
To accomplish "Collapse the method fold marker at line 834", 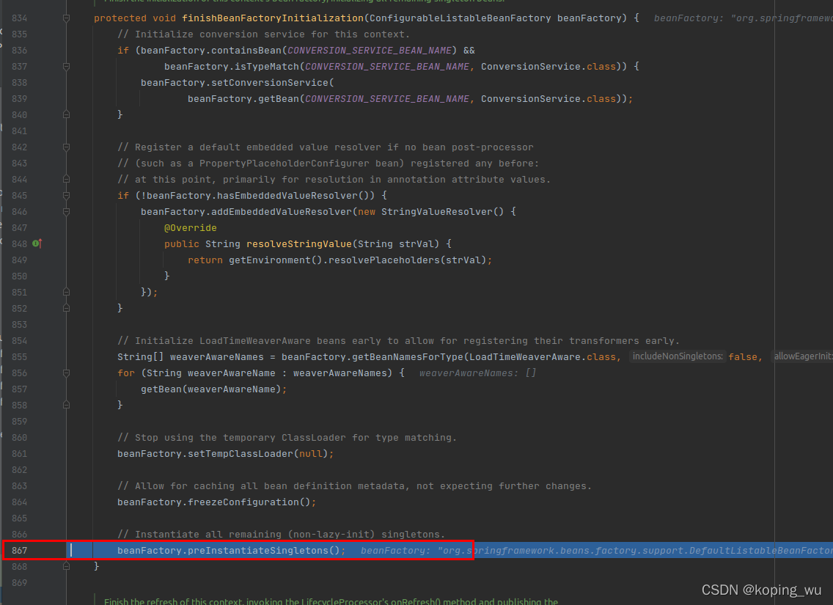I will [67, 18].
